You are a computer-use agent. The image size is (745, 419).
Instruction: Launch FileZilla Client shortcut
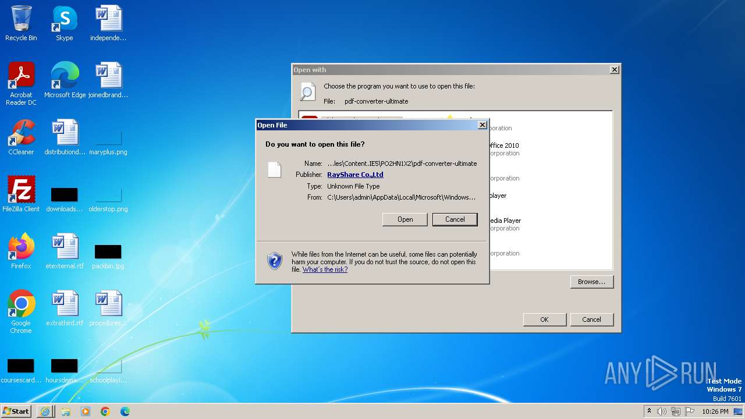click(21, 194)
